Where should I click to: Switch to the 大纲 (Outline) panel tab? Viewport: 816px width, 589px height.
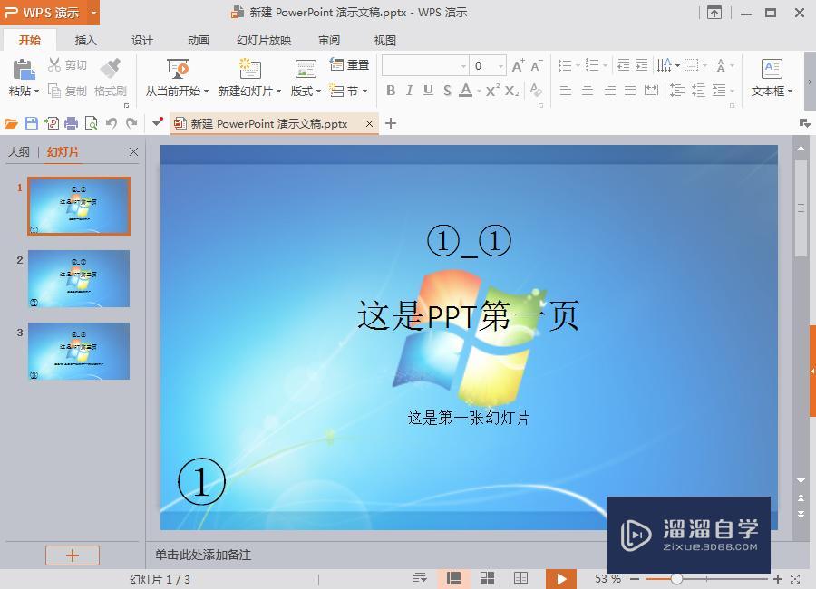[19, 152]
